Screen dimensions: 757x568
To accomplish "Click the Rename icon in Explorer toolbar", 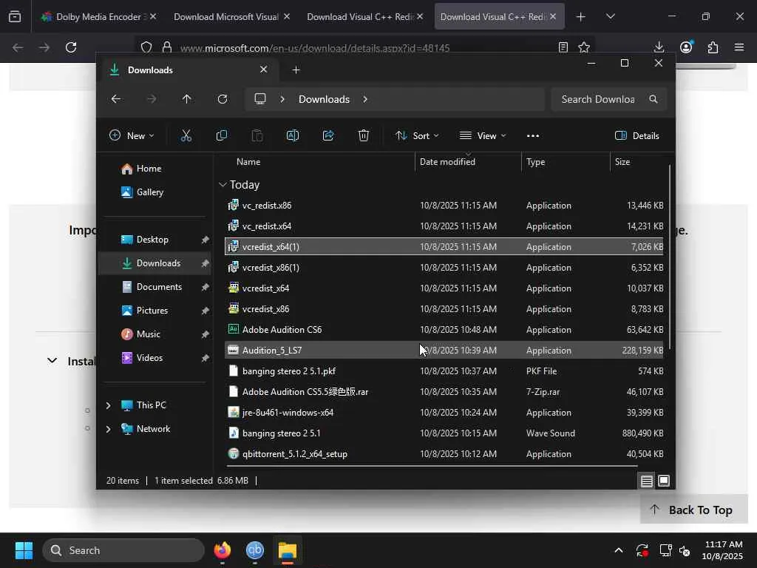I will (293, 136).
